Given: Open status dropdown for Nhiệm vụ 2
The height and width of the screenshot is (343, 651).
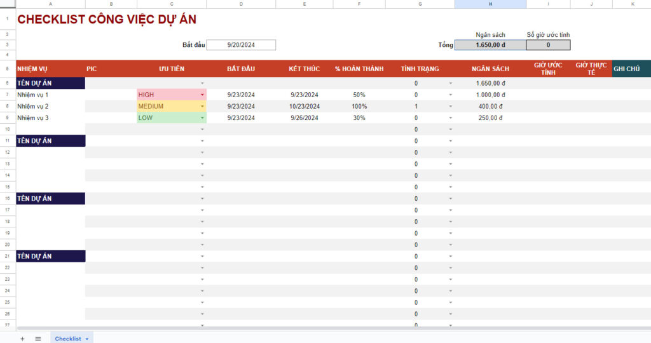Looking at the screenshot, I should point(451,107).
